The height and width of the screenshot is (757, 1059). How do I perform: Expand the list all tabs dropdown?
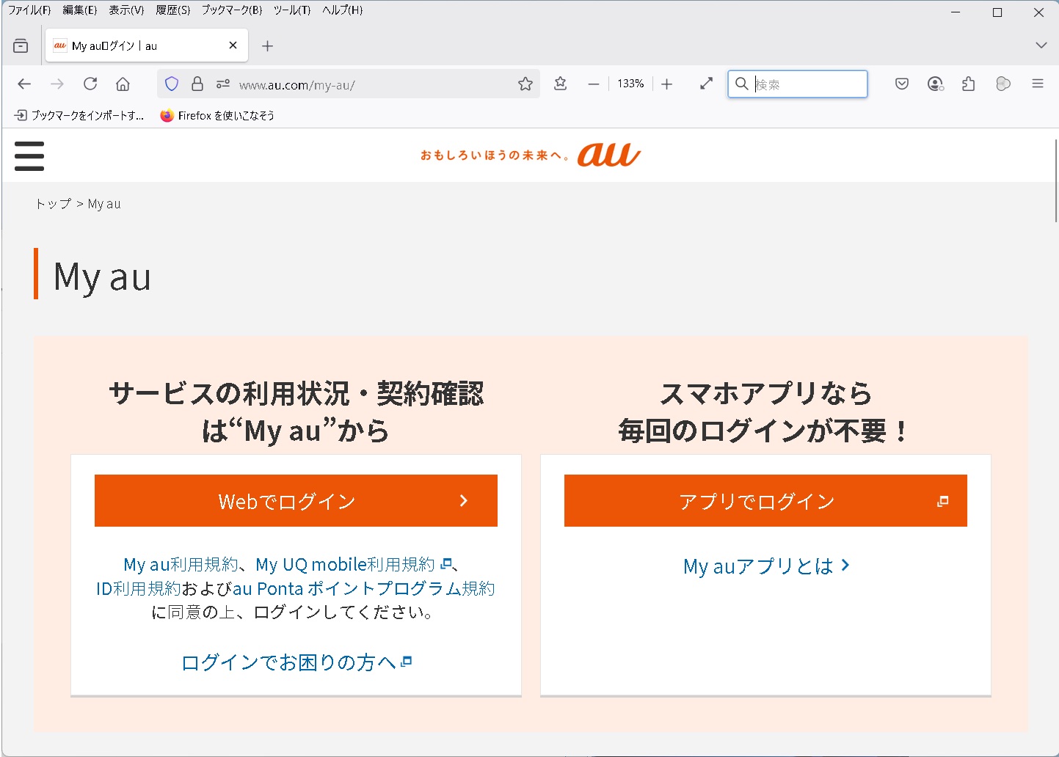(x=1041, y=45)
